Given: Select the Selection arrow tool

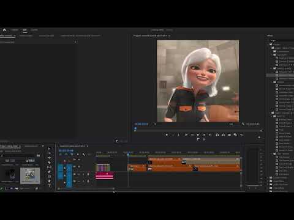Looking at the screenshot, I should pyautogui.click(x=50, y=149).
